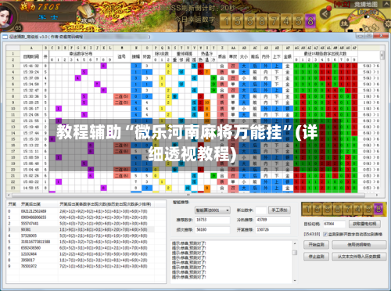Select the 连号 column header cell
This screenshot has width=391, height=291.
(x=122, y=56)
